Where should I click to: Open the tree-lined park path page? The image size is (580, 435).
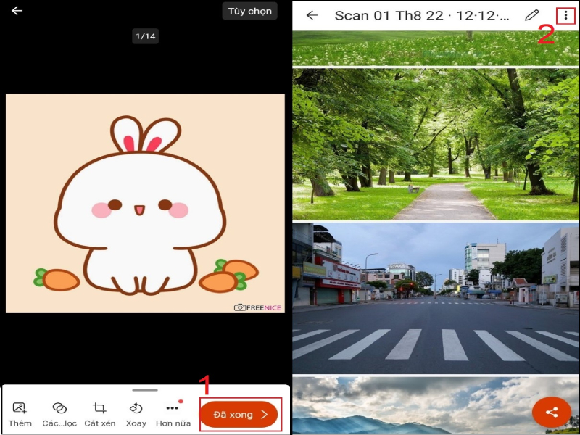pos(436,144)
